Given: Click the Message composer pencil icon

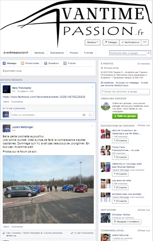Looking at the screenshot, I should pos(4,63).
